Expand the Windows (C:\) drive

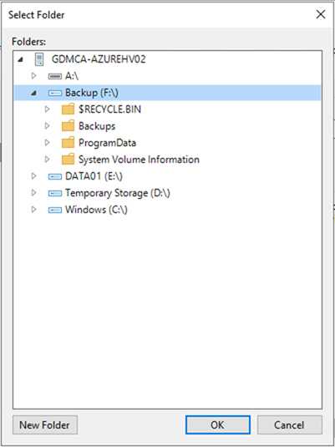point(33,210)
